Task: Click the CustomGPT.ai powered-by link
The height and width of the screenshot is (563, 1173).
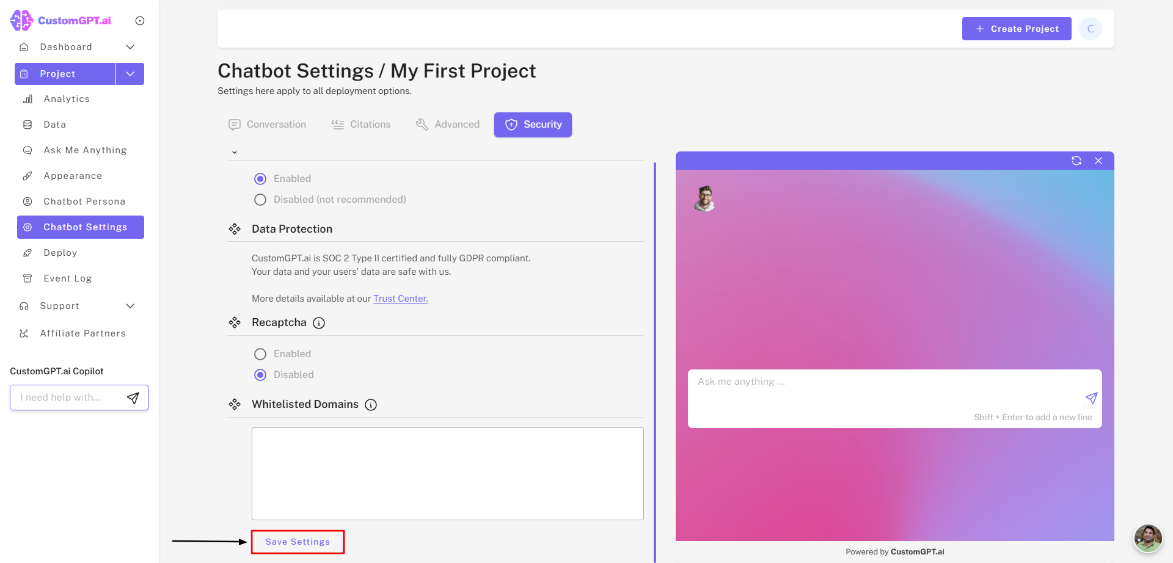Action: click(917, 552)
